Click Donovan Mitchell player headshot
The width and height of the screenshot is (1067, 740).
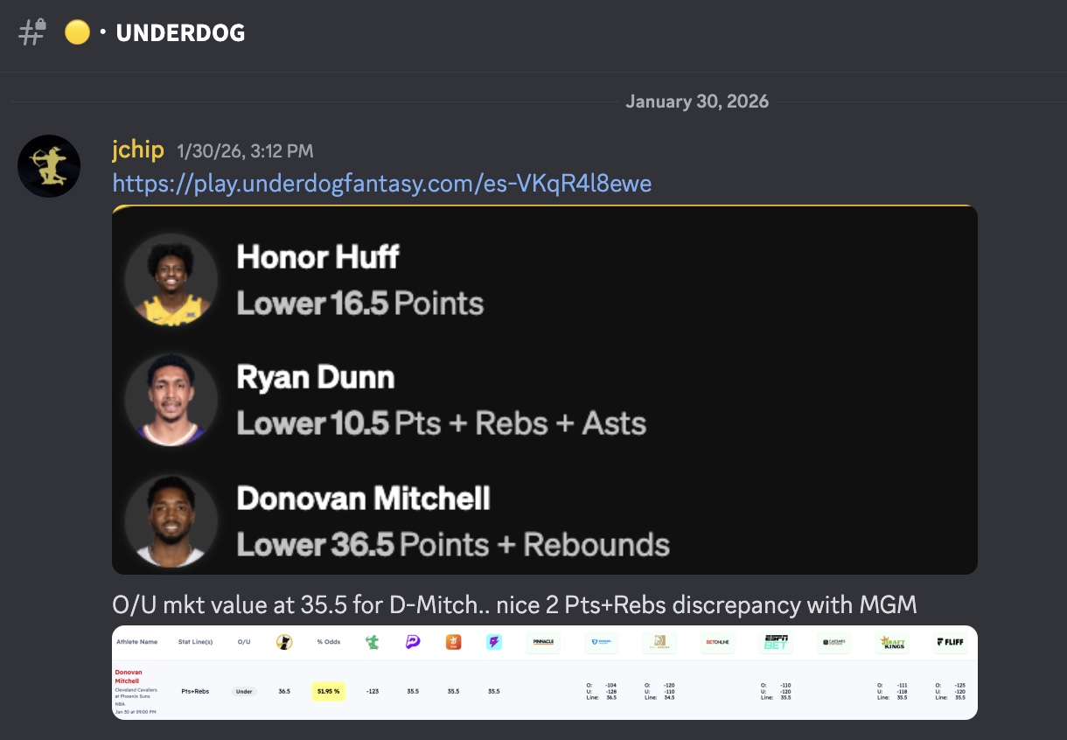(171, 520)
